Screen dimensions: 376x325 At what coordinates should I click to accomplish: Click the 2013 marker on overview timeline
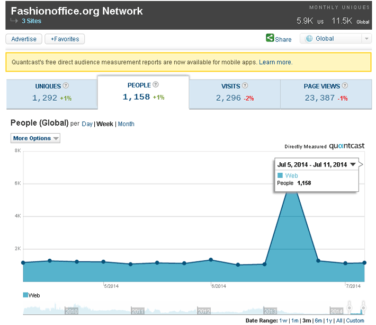[x=270, y=311]
